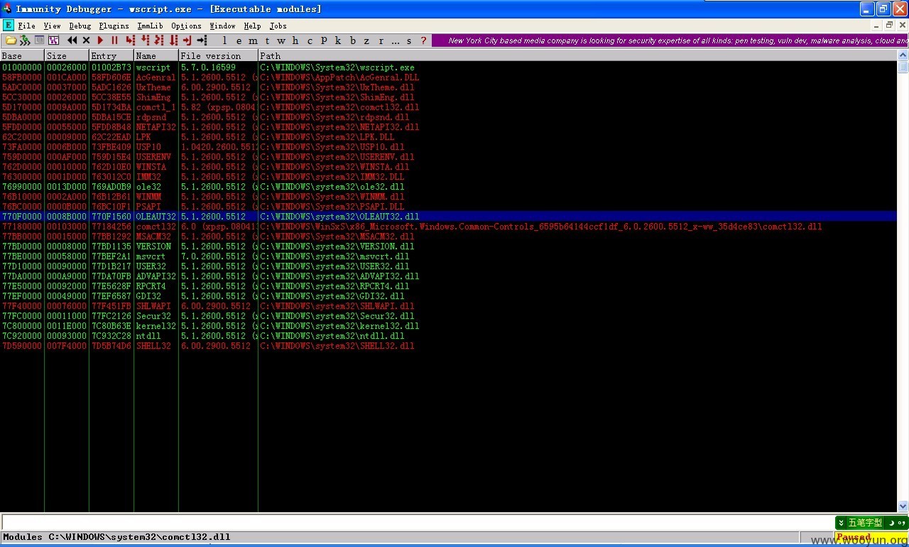Open the View menu
Viewport: 909px width, 547px height.
[52, 26]
